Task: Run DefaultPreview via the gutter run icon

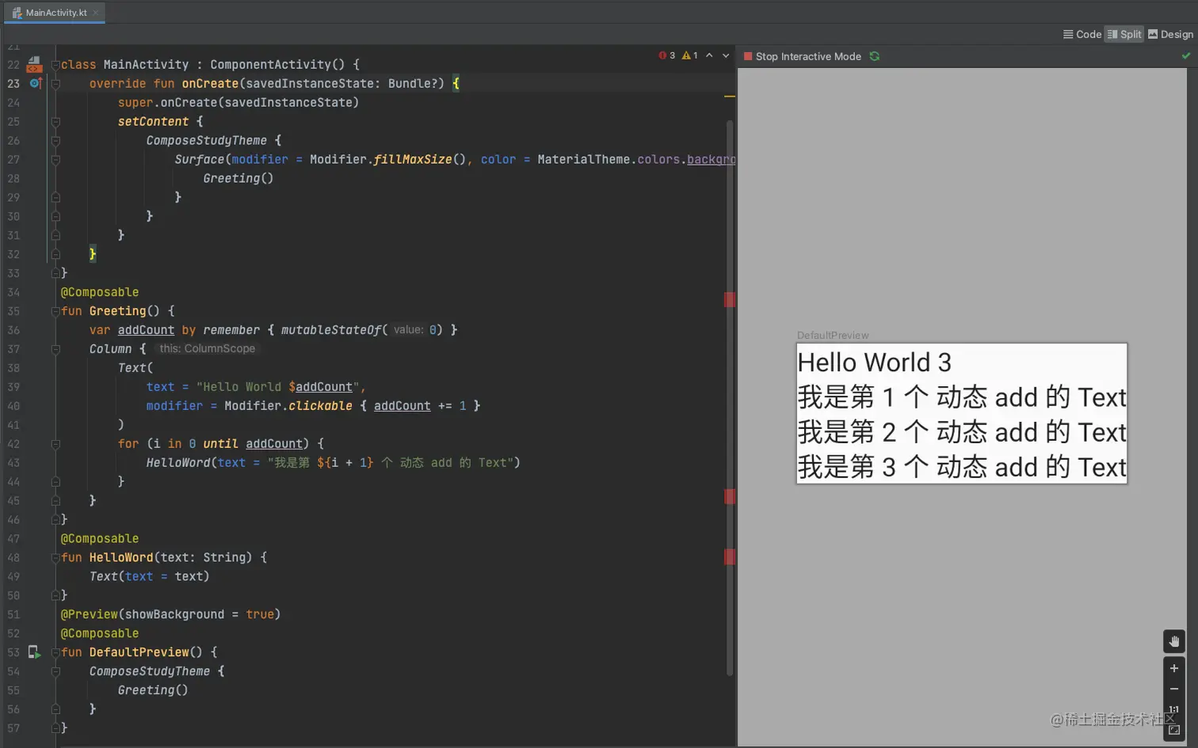Action: pyautogui.click(x=34, y=651)
